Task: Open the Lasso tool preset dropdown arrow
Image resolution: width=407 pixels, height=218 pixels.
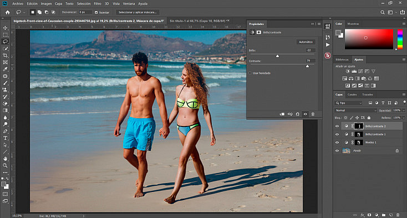Action: click(x=24, y=12)
